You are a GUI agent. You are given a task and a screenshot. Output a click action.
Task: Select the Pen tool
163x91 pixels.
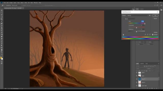coord(2,41)
